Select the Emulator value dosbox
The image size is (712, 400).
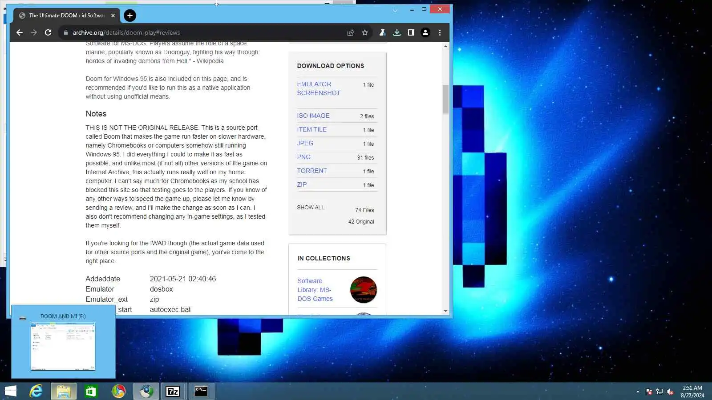(x=162, y=289)
